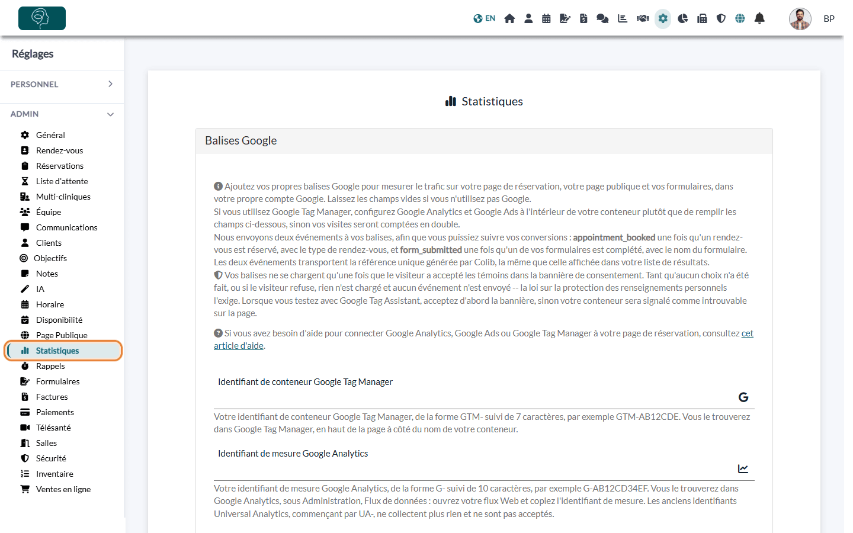Image resolution: width=853 pixels, height=533 pixels.
Task: Select Horaire in sidebar
Action: (x=50, y=304)
